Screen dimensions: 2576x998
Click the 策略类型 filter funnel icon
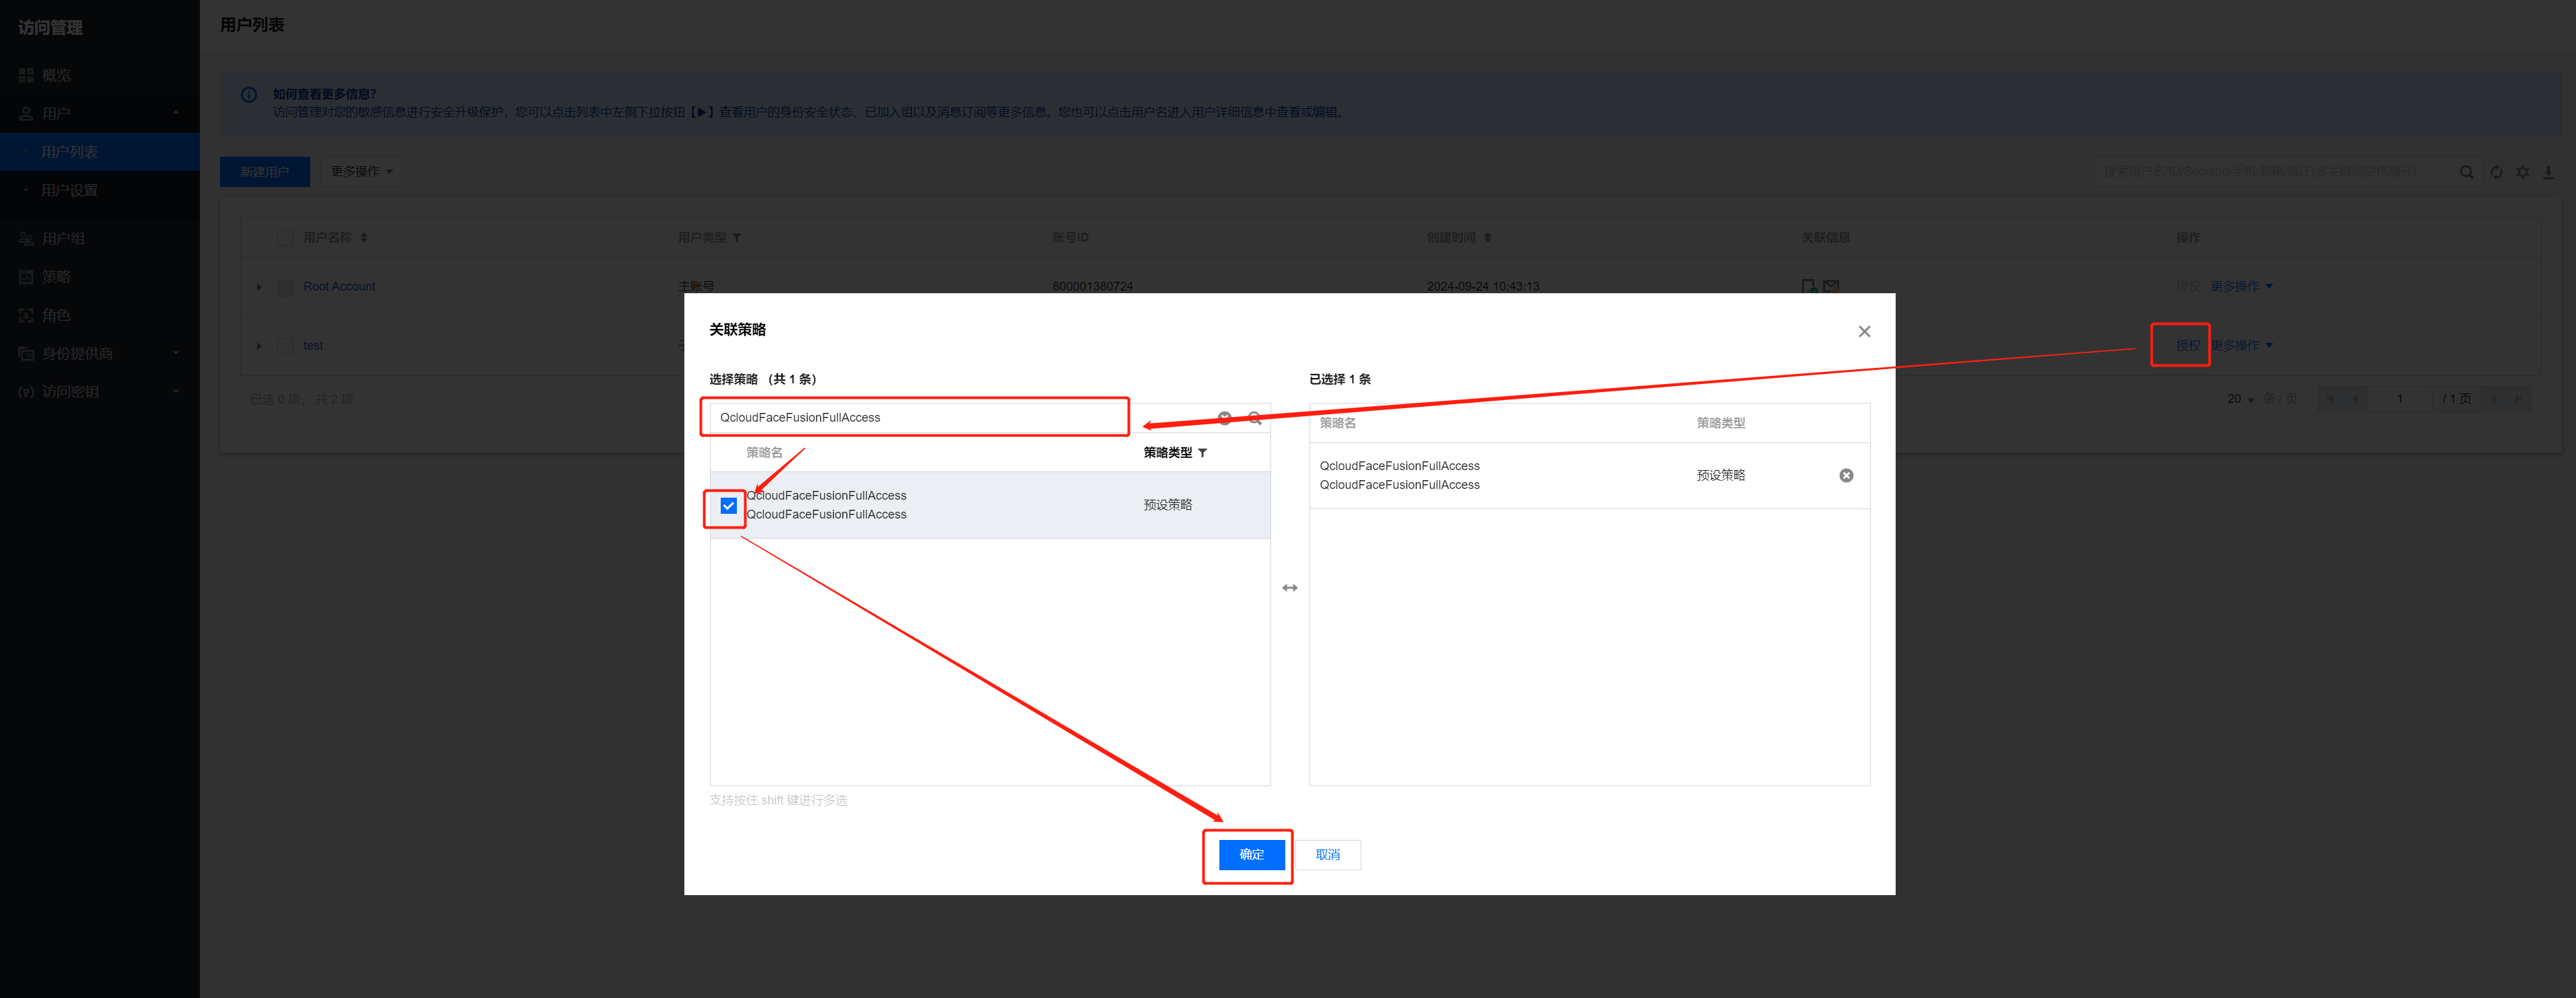point(1202,453)
